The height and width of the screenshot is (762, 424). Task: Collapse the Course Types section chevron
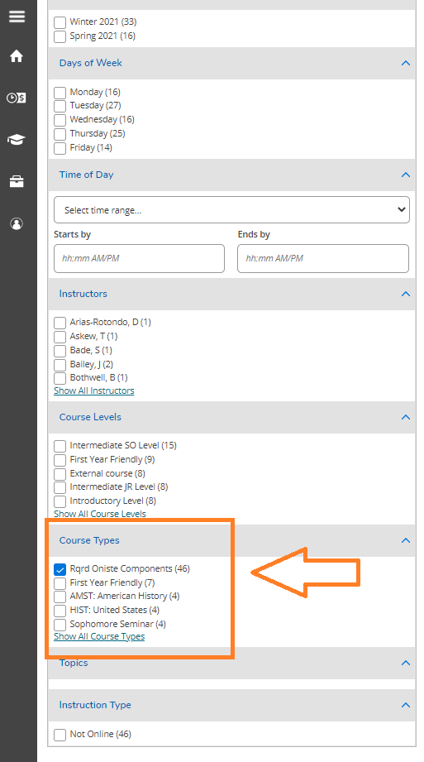[x=406, y=540]
